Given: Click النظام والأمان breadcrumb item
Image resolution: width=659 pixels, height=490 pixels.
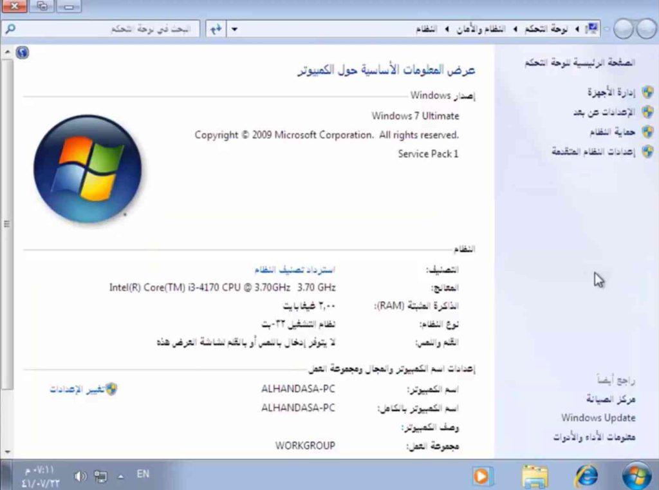Looking at the screenshot, I should point(481,29).
